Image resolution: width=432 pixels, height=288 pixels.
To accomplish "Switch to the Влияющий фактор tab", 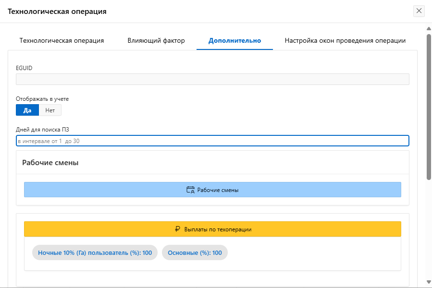I will click(156, 41).
